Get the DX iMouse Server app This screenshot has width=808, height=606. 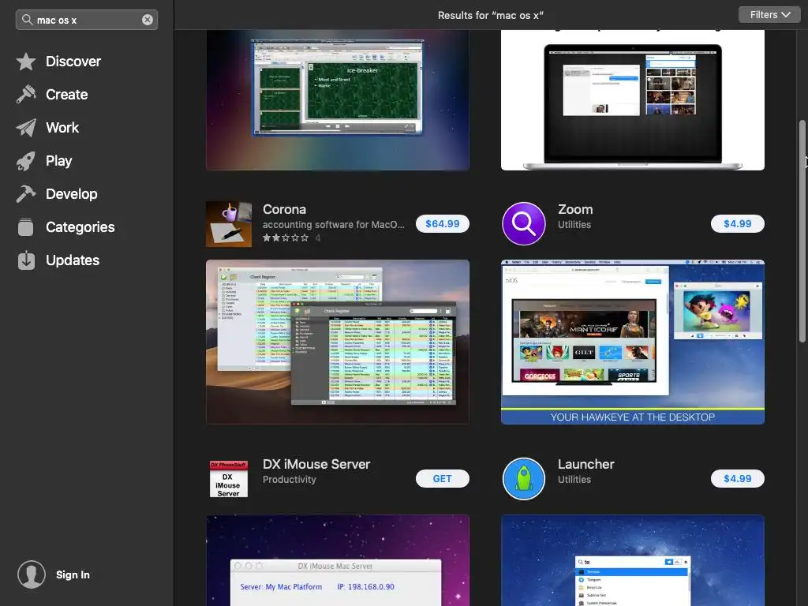pyautogui.click(x=442, y=479)
